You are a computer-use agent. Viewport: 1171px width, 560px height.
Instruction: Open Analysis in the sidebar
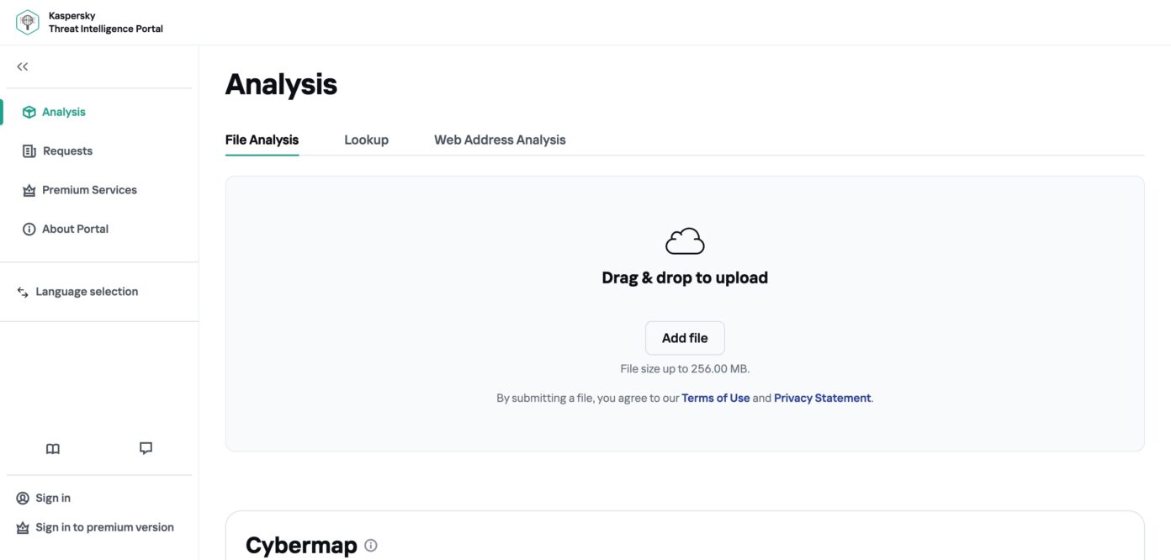[64, 112]
